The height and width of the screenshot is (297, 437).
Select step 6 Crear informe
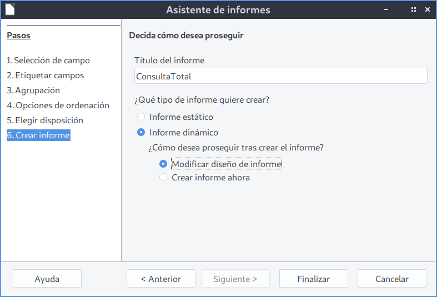point(38,135)
